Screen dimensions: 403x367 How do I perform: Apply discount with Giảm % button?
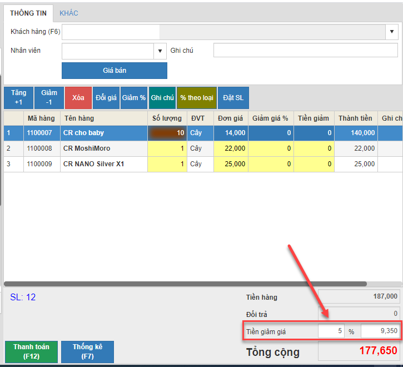coord(133,98)
